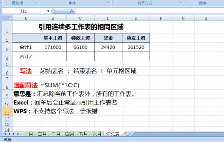Switch to the 四月 sheet tab
Viewport: 224px width, 142px height.
[69, 134]
